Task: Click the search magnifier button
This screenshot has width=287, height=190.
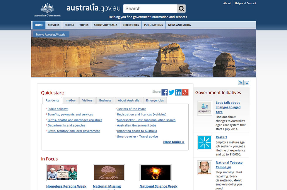Action: (x=181, y=8)
